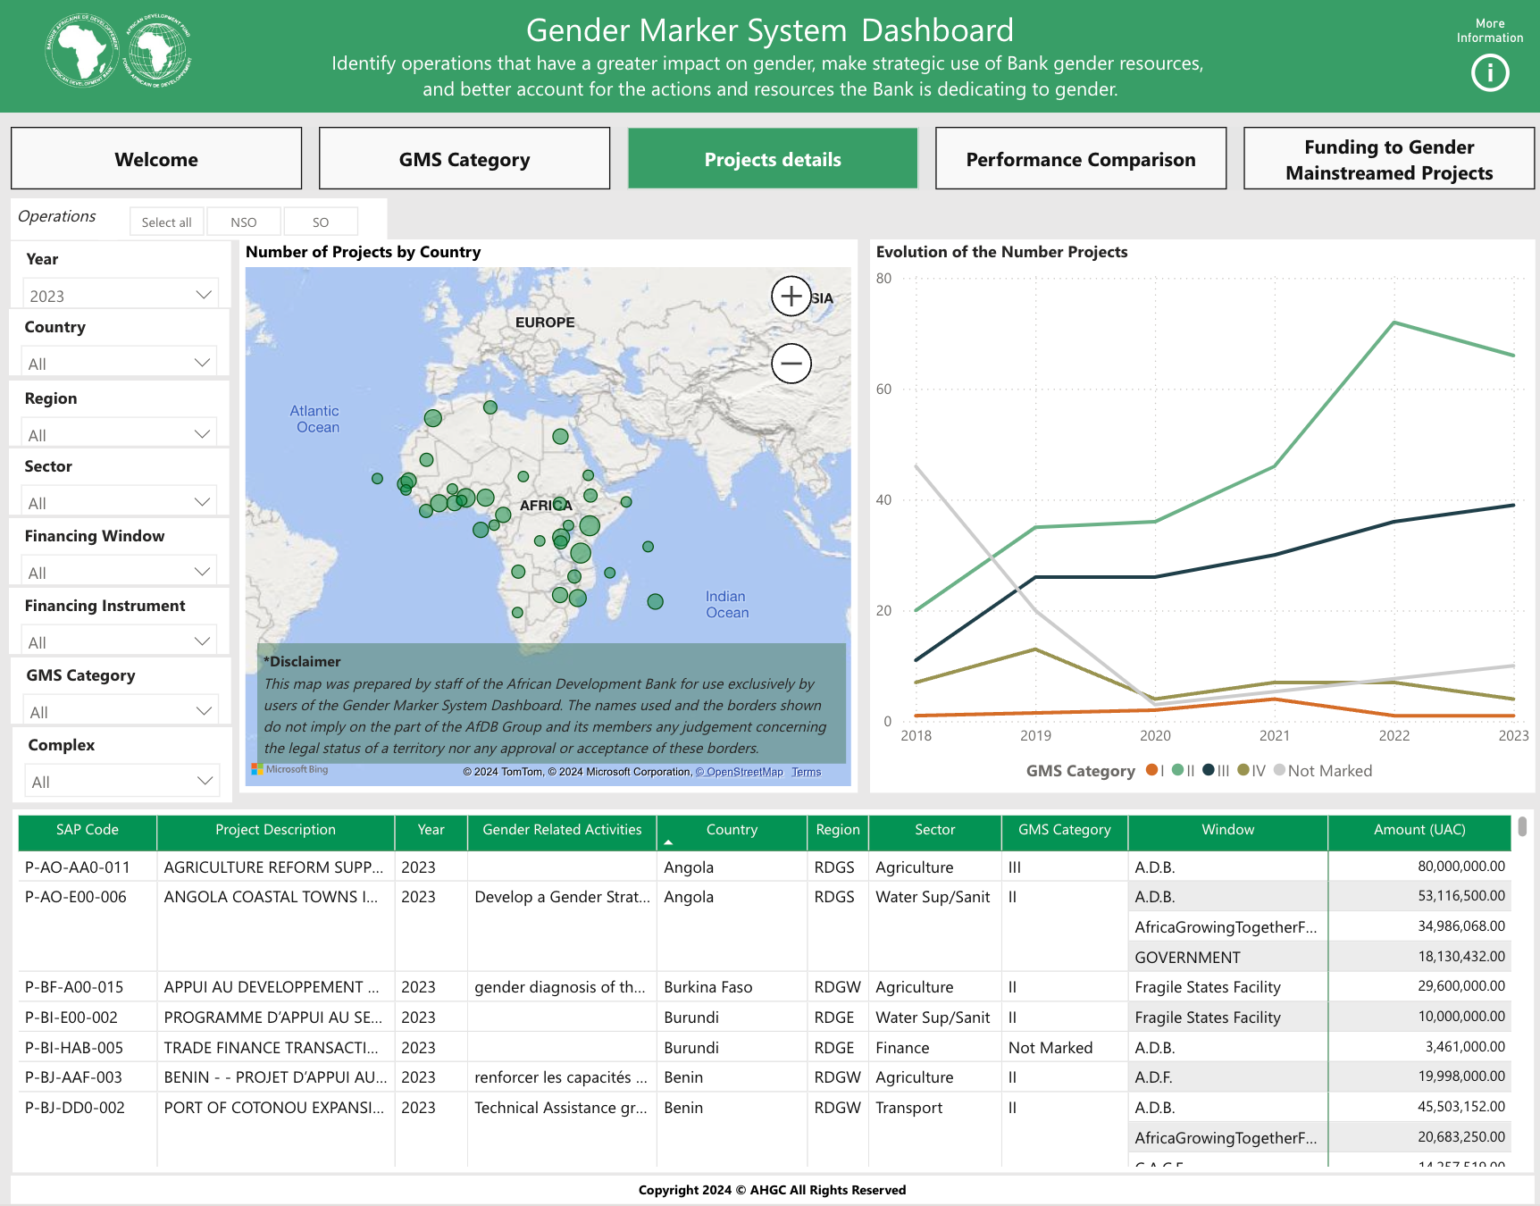The height and width of the screenshot is (1206, 1540).
Task: Open the OpenStreetMap attribution link
Action: [739, 772]
